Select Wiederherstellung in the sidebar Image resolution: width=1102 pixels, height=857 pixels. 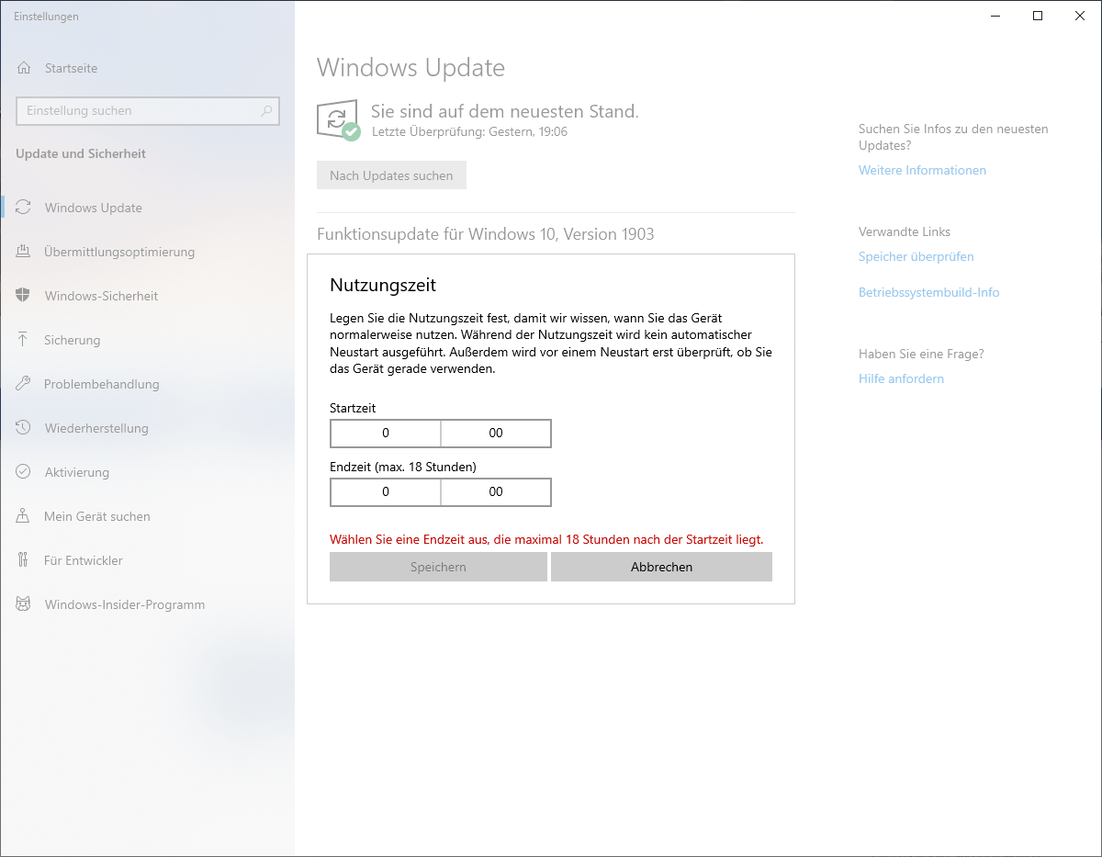point(147,428)
